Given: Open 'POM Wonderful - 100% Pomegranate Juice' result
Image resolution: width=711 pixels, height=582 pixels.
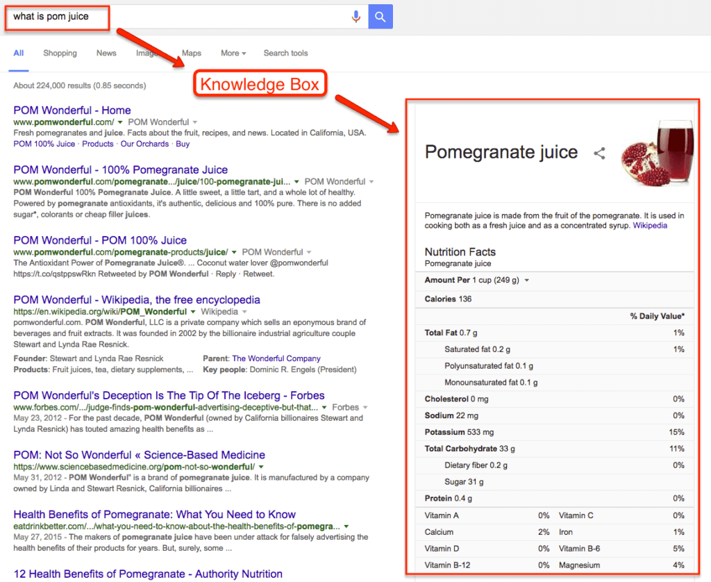Looking at the screenshot, I should [121, 169].
